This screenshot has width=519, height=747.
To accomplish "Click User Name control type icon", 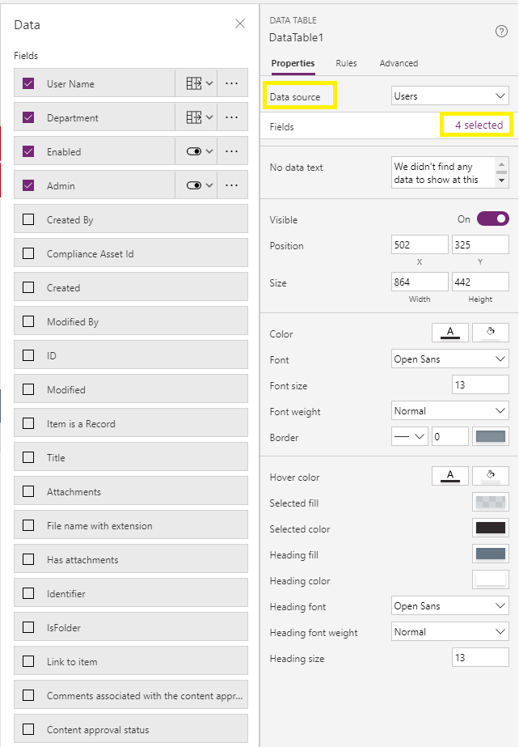I will point(193,83).
